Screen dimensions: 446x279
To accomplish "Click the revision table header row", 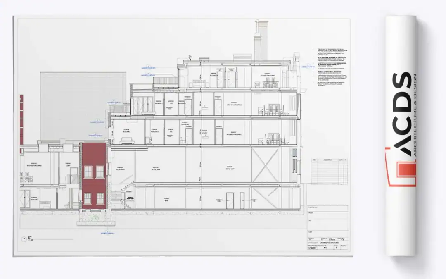I will tap(327, 159).
